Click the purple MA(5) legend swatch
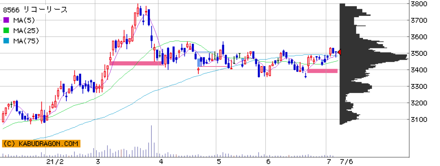 (6, 20)
